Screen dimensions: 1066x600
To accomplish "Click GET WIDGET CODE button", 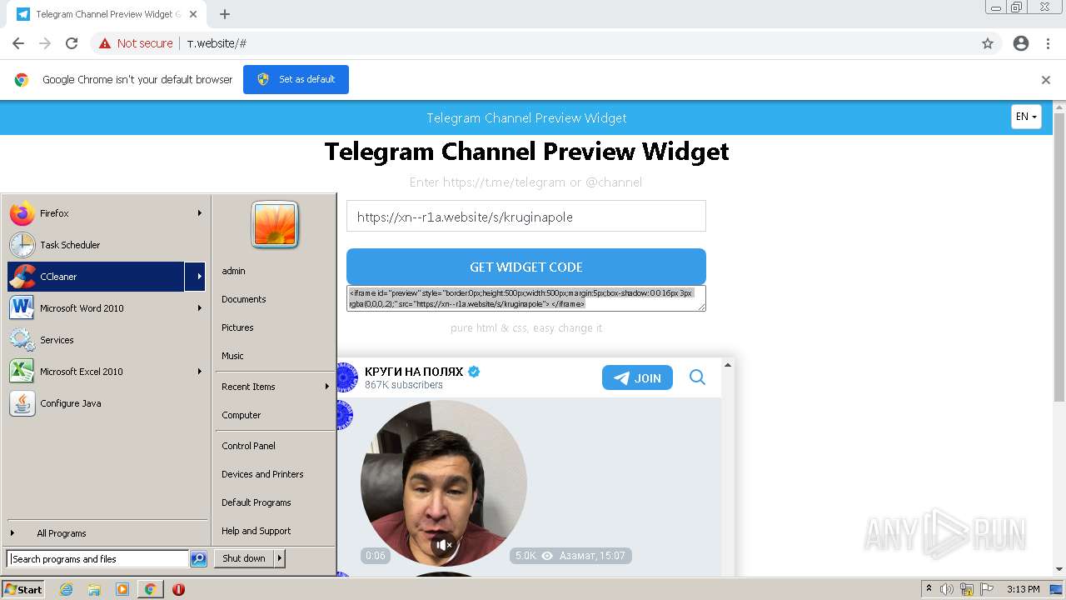I will 526,267.
